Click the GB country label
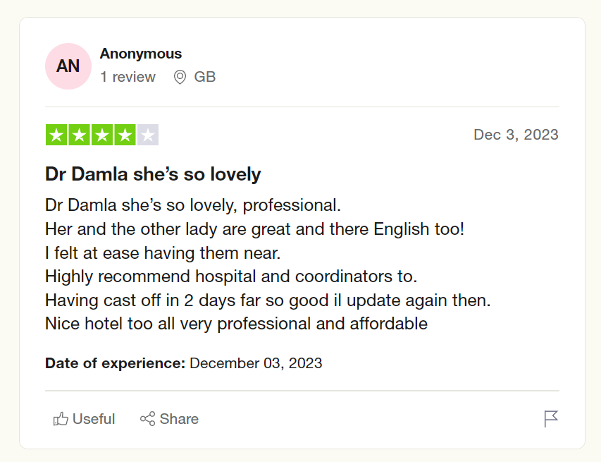The width and height of the screenshot is (601, 462). point(205,77)
